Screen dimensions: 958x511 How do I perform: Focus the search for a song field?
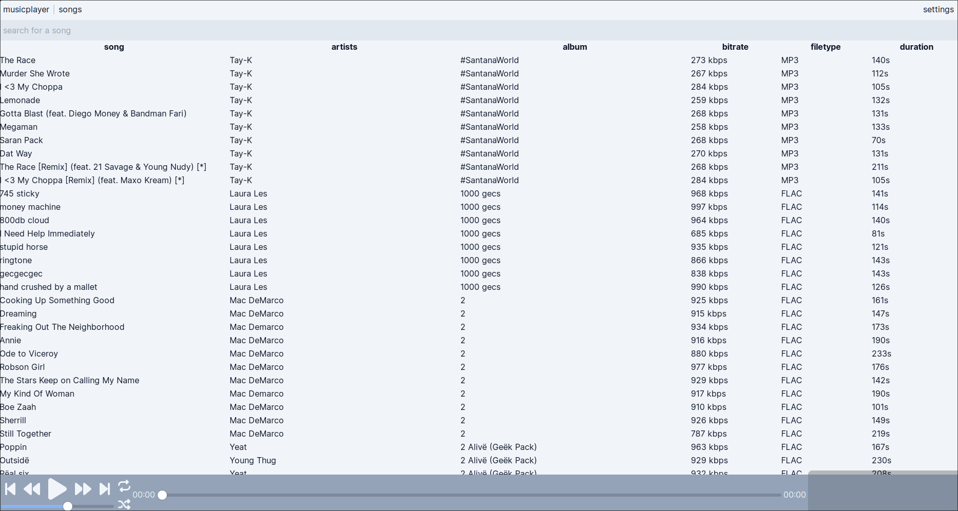(x=479, y=30)
